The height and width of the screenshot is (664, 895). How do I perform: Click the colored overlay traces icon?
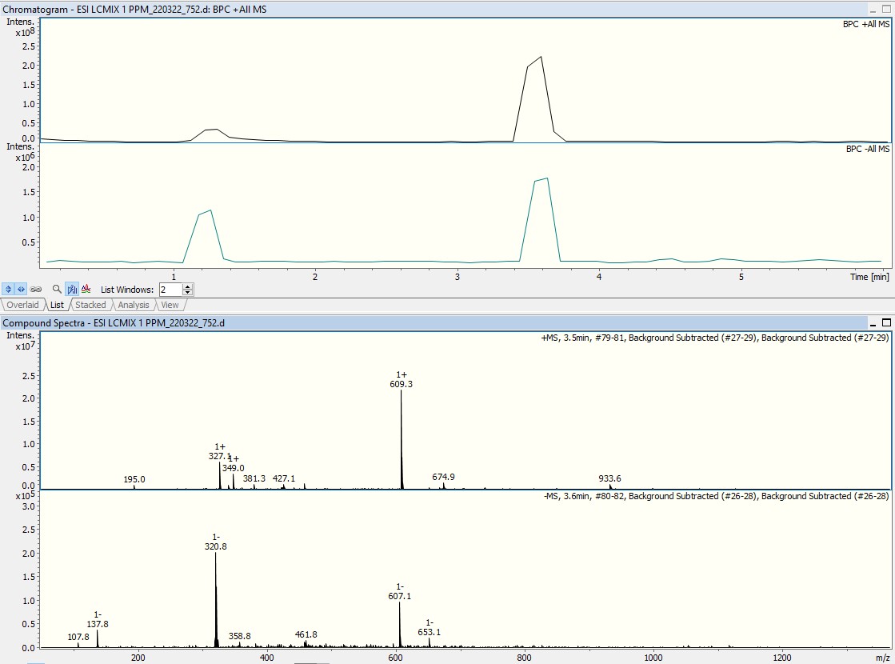86,289
